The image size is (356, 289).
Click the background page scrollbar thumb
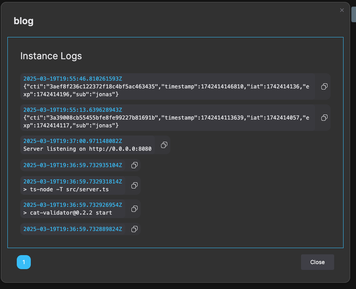click(x=354, y=14)
